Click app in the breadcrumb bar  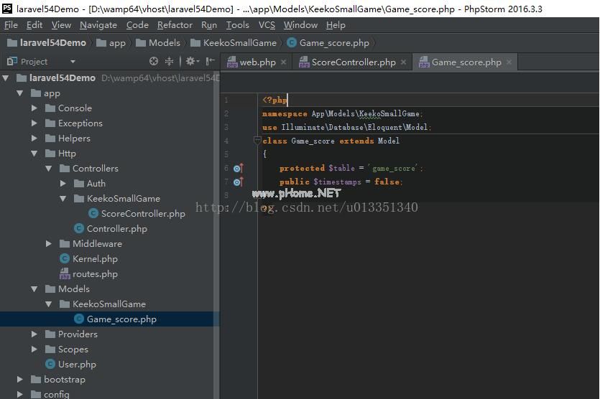tap(111, 43)
